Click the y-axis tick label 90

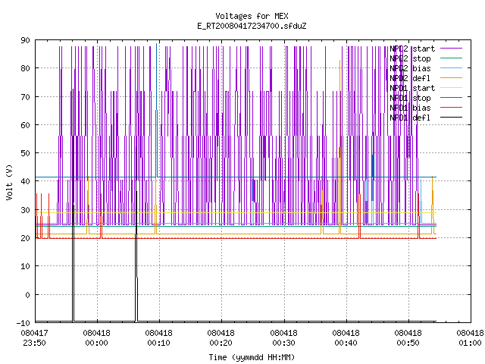[25, 40]
